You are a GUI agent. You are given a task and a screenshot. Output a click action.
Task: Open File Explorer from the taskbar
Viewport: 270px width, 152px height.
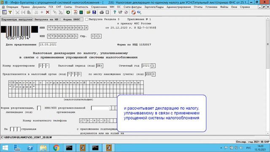tap(43, 148)
